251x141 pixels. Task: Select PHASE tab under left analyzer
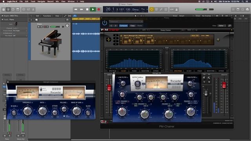134,71
